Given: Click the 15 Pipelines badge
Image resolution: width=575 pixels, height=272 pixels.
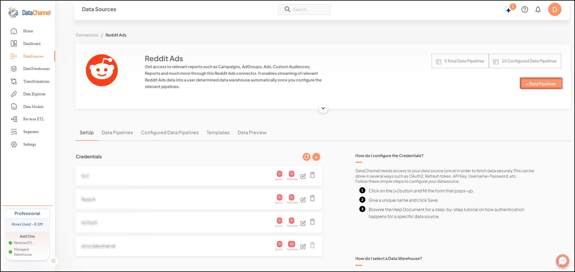Looking at the screenshot, I should (x=292, y=244).
